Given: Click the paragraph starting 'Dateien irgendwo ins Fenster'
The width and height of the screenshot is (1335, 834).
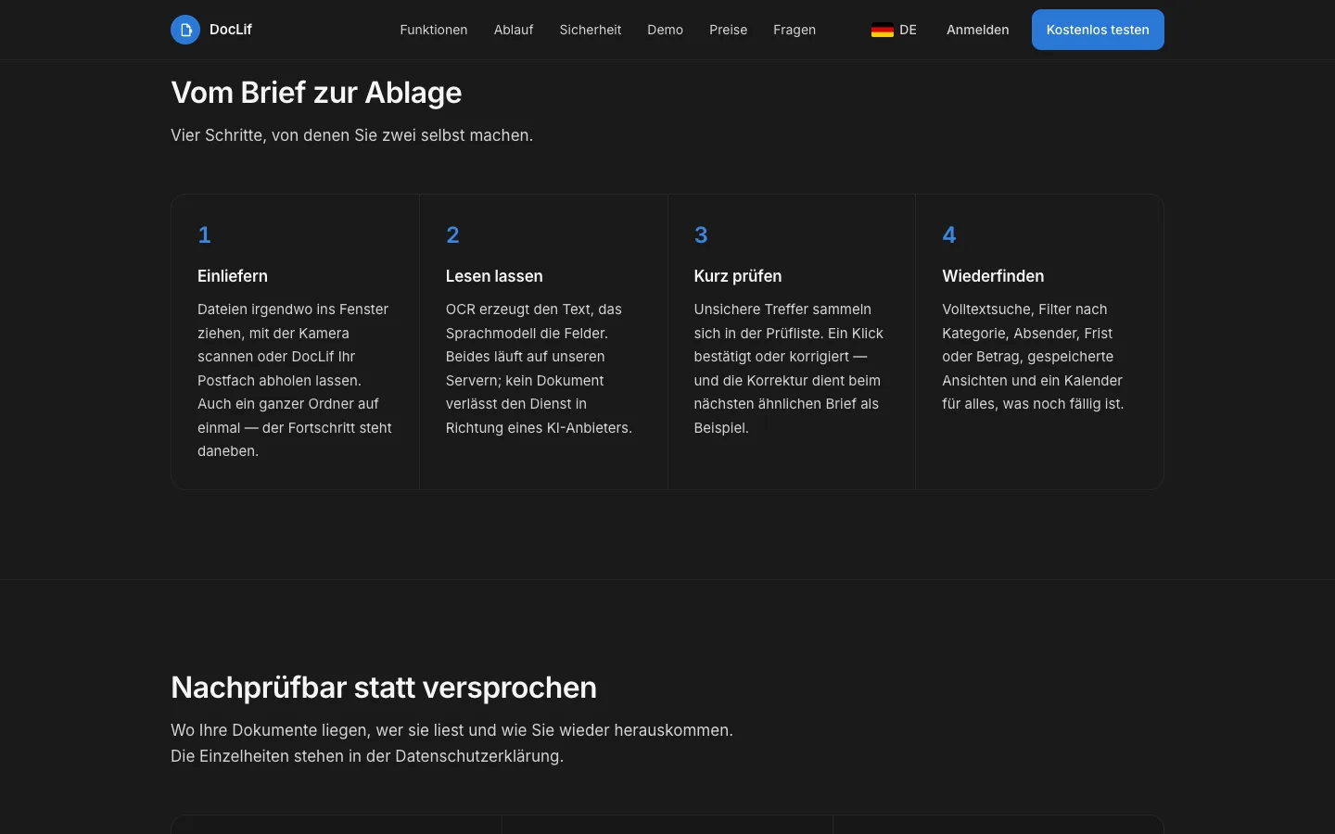Looking at the screenshot, I should click(295, 380).
